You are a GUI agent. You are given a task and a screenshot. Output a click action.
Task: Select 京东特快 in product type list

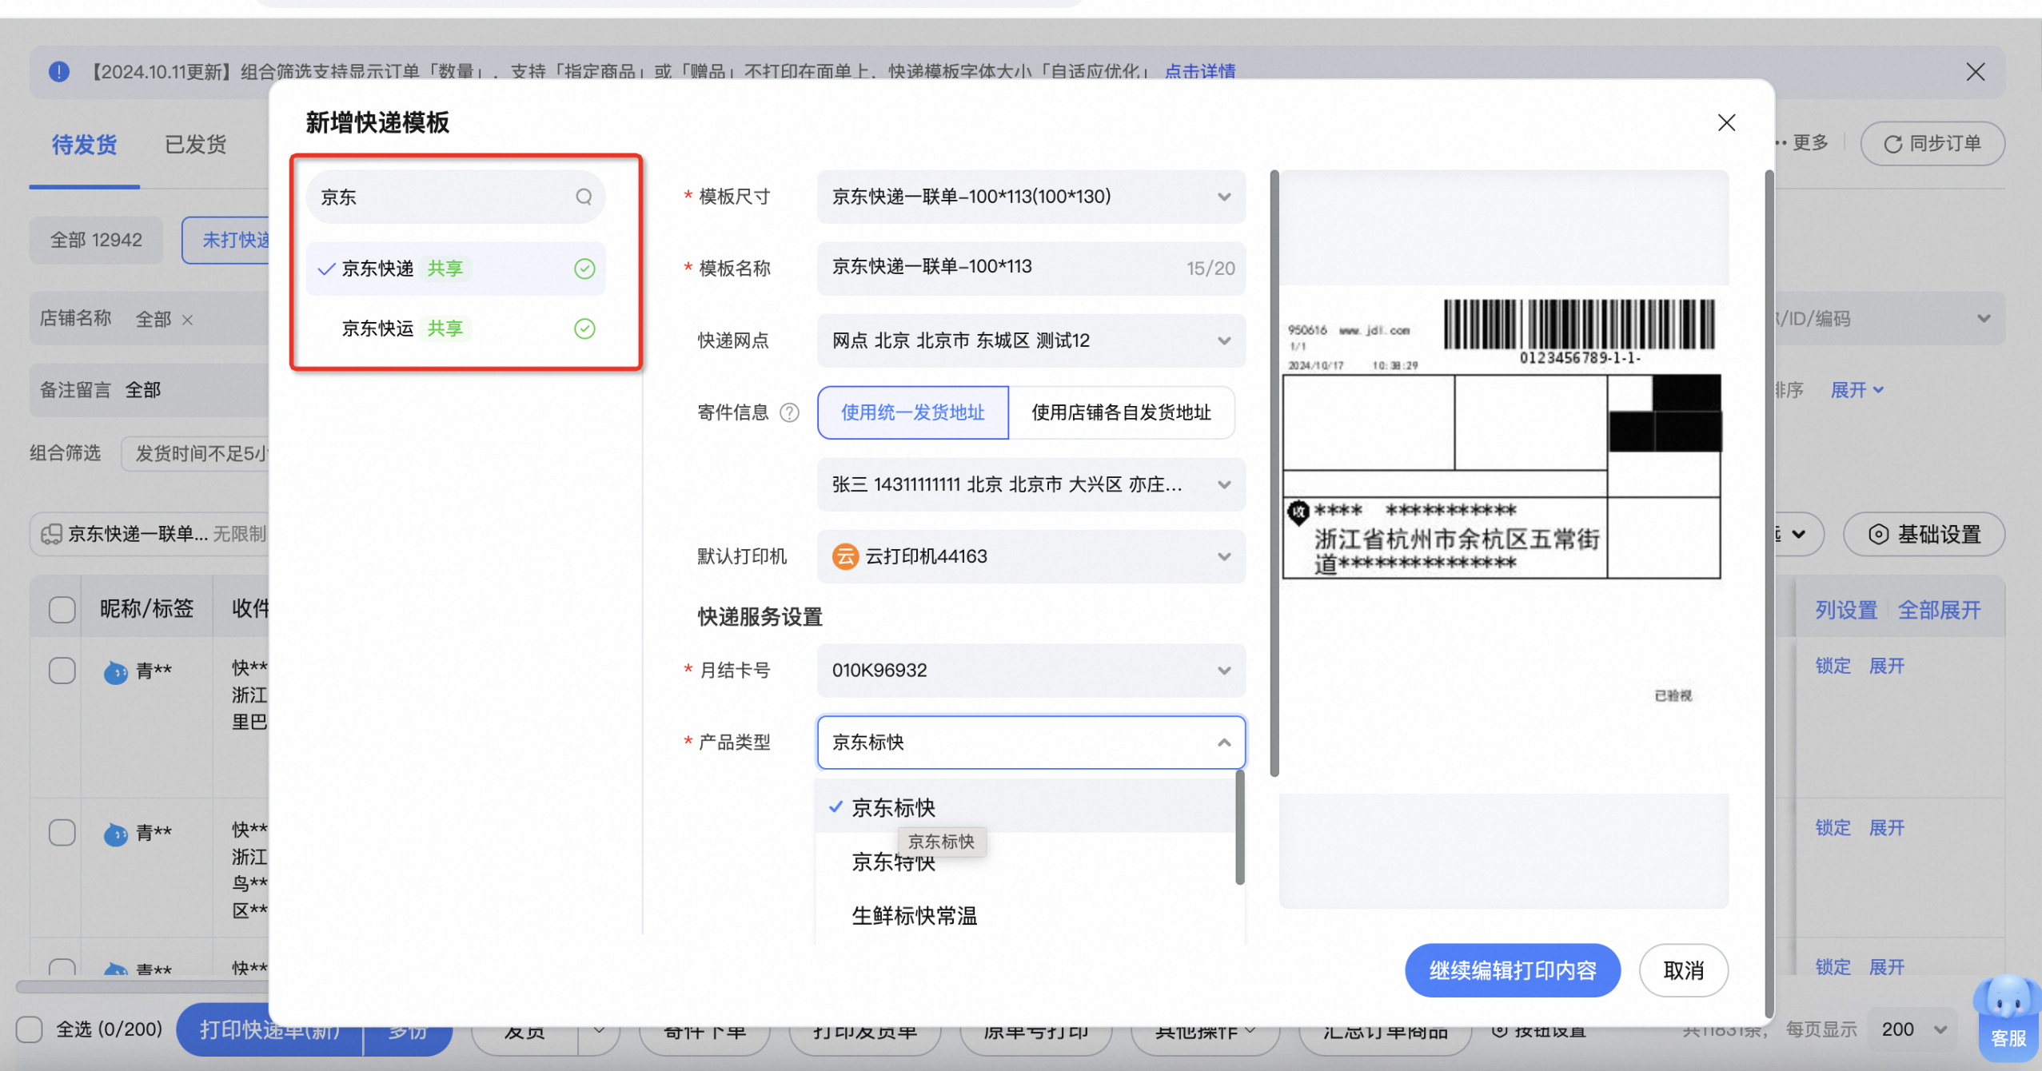[1025, 862]
